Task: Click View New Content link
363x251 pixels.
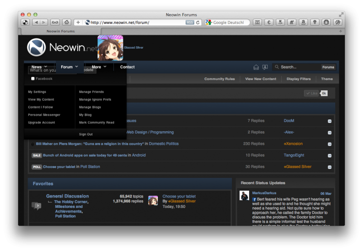Action: coord(260,79)
